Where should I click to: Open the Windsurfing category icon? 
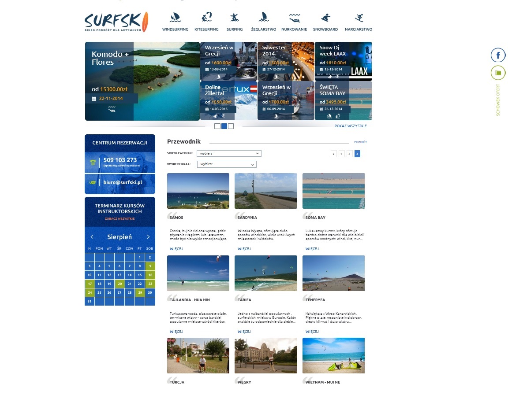coord(175,18)
